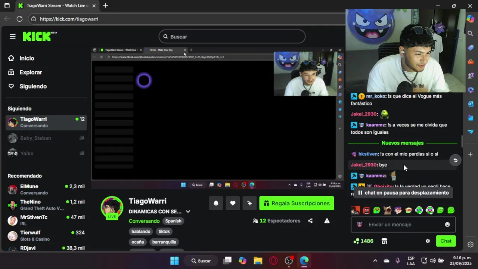Open the MrStivenTc recommended channel

click(46, 220)
